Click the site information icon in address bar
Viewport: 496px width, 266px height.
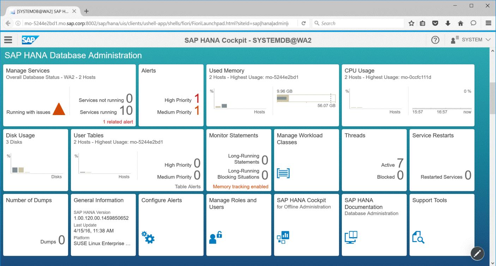click(18, 23)
